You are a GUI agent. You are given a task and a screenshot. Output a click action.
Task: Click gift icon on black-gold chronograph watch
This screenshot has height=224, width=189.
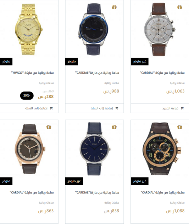(x=179, y=127)
